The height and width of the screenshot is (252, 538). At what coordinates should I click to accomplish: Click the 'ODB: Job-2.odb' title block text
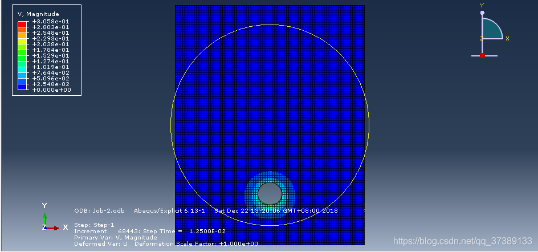click(x=100, y=210)
